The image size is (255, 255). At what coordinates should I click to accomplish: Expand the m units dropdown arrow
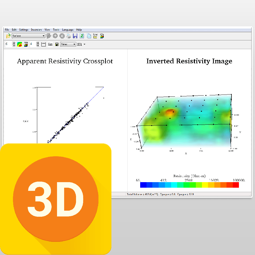pos(84,44)
